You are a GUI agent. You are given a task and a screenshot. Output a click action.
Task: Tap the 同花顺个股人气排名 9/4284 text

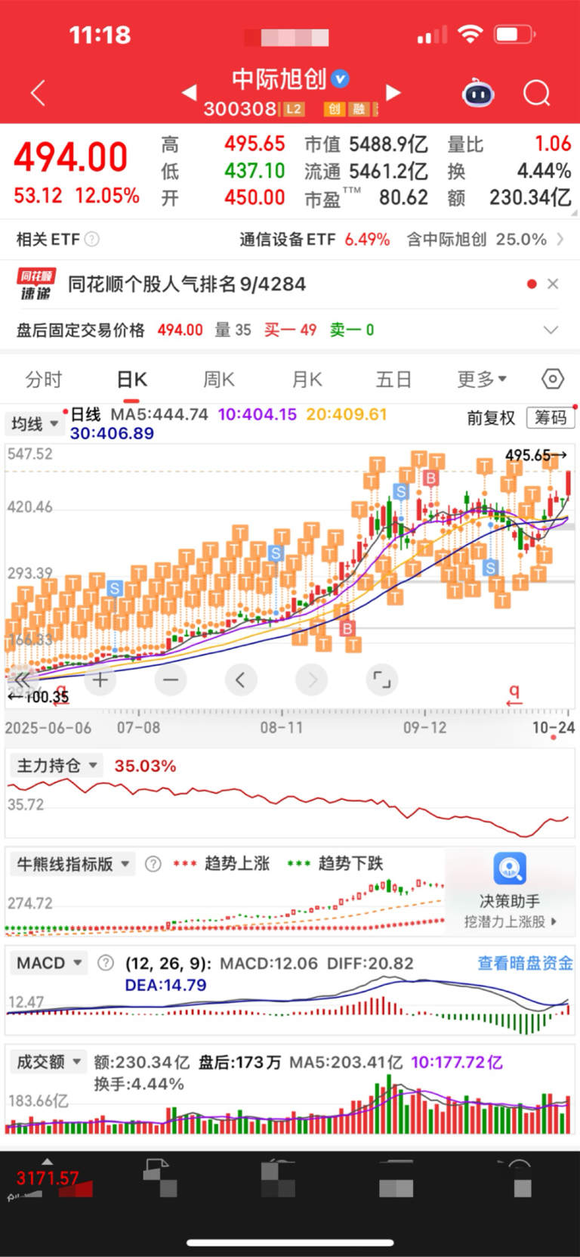pyautogui.click(x=187, y=284)
